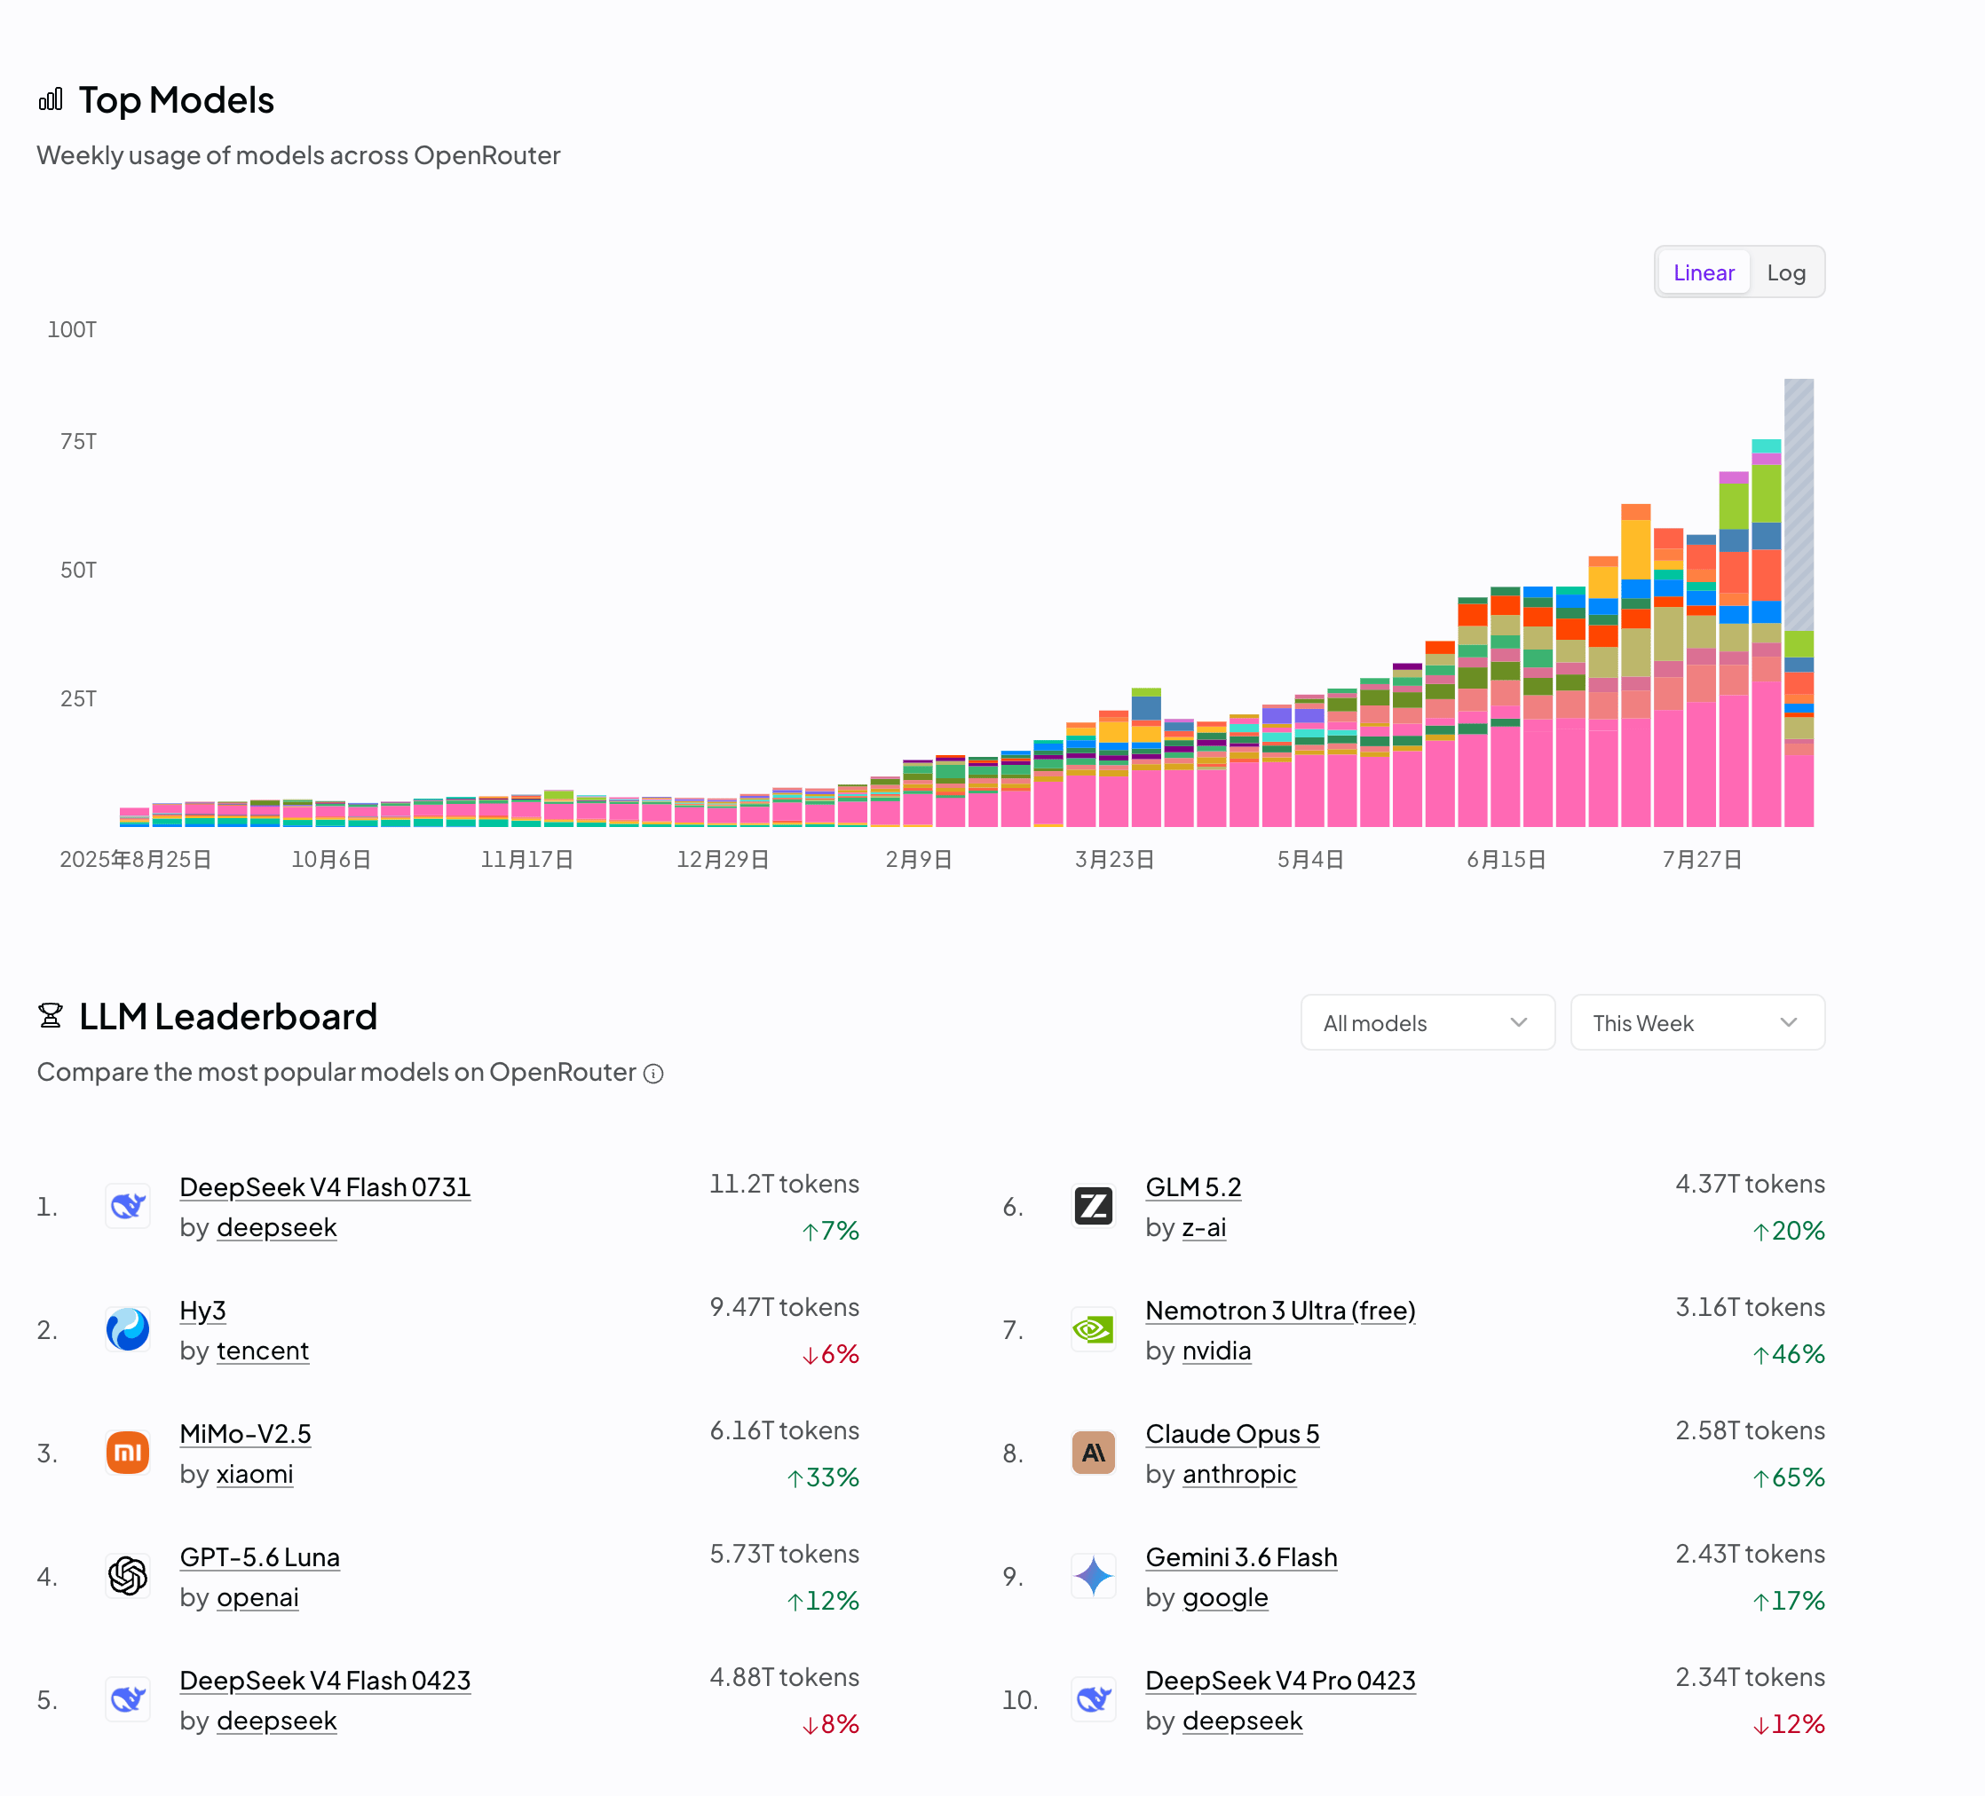Click the chevron in This Week selector
The image size is (1985, 1796).
(1789, 1022)
